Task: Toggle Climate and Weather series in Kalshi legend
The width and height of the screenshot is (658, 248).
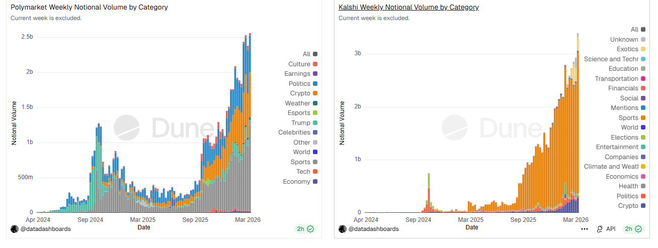Action: point(615,167)
